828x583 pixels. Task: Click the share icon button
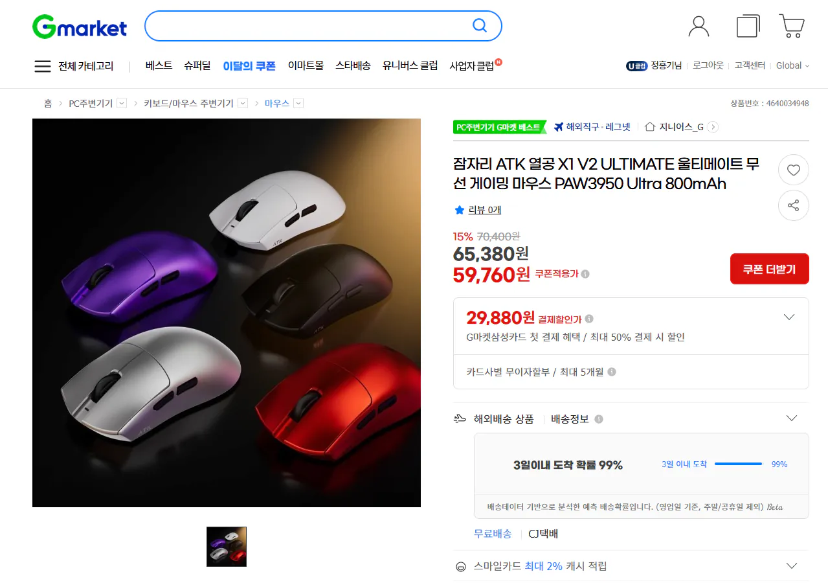click(x=794, y=206)
